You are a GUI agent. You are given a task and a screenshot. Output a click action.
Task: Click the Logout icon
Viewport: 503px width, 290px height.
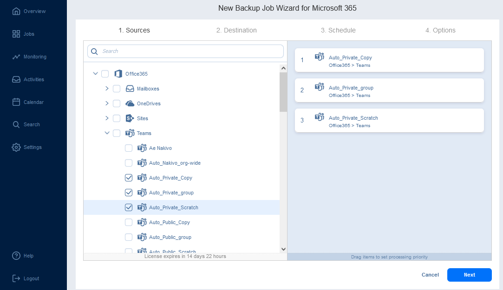pos(16,278)
